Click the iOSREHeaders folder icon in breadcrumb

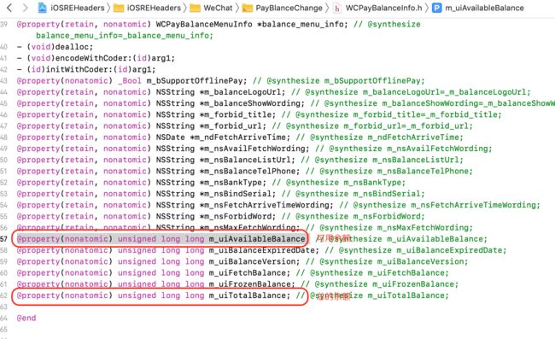pos(119,8)
